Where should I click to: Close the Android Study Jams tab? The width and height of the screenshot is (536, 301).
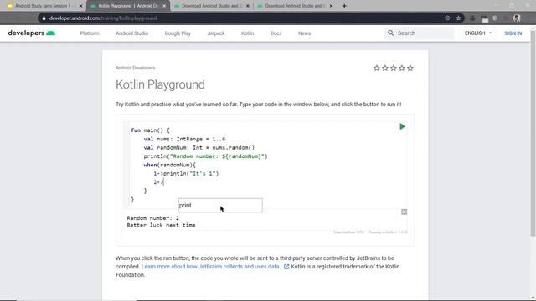tap(81, 6)
